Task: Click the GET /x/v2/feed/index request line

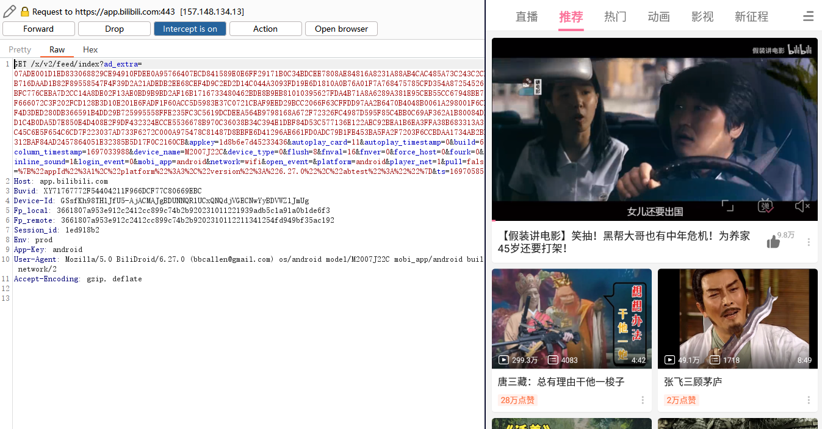Action: [x=78, y=64]
